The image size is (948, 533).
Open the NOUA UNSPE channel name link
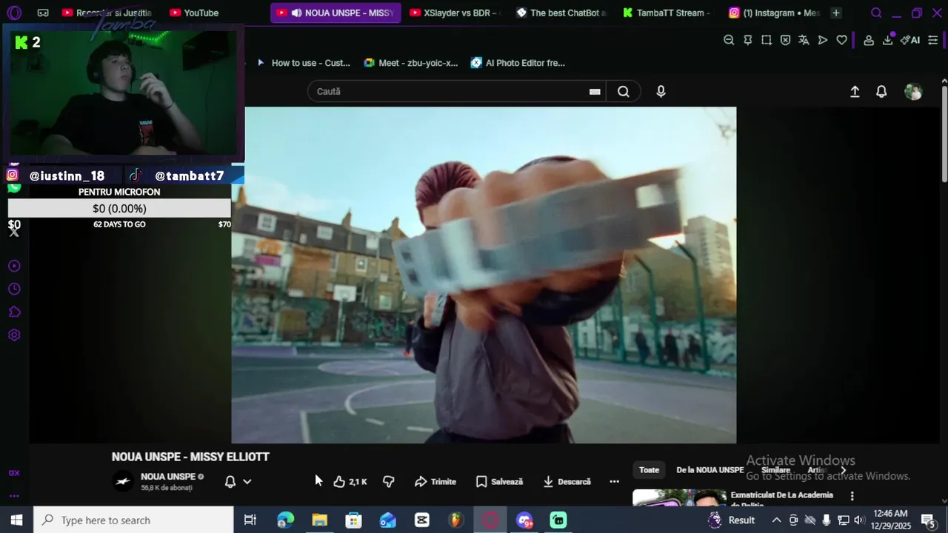168,477
